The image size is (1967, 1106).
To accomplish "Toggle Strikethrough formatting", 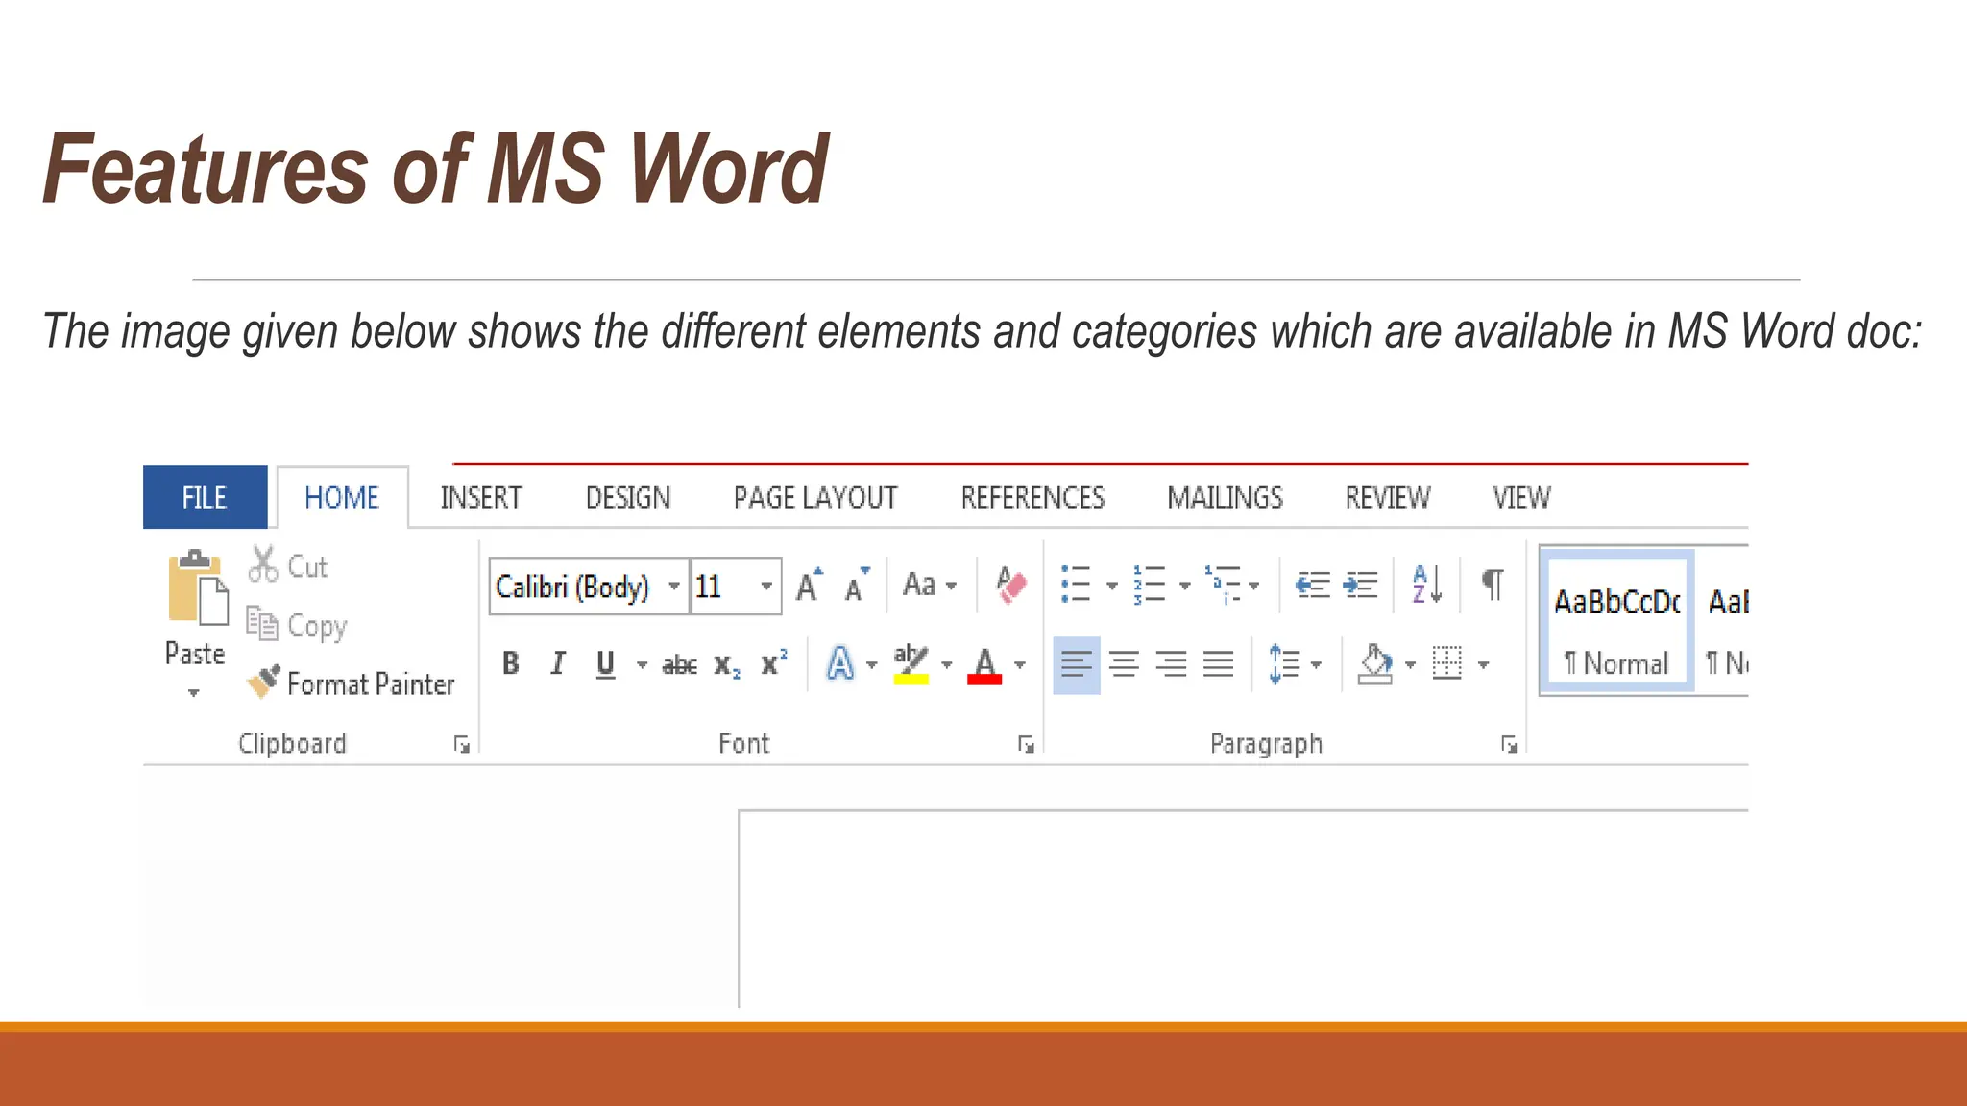I will click(679, 664).
